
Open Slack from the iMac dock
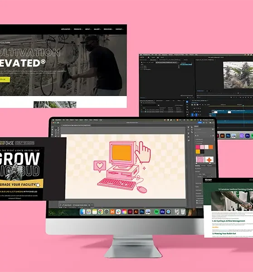click(x=118, y=212)
